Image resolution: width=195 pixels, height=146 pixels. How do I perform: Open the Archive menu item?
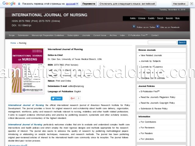[x=113, y=35]
